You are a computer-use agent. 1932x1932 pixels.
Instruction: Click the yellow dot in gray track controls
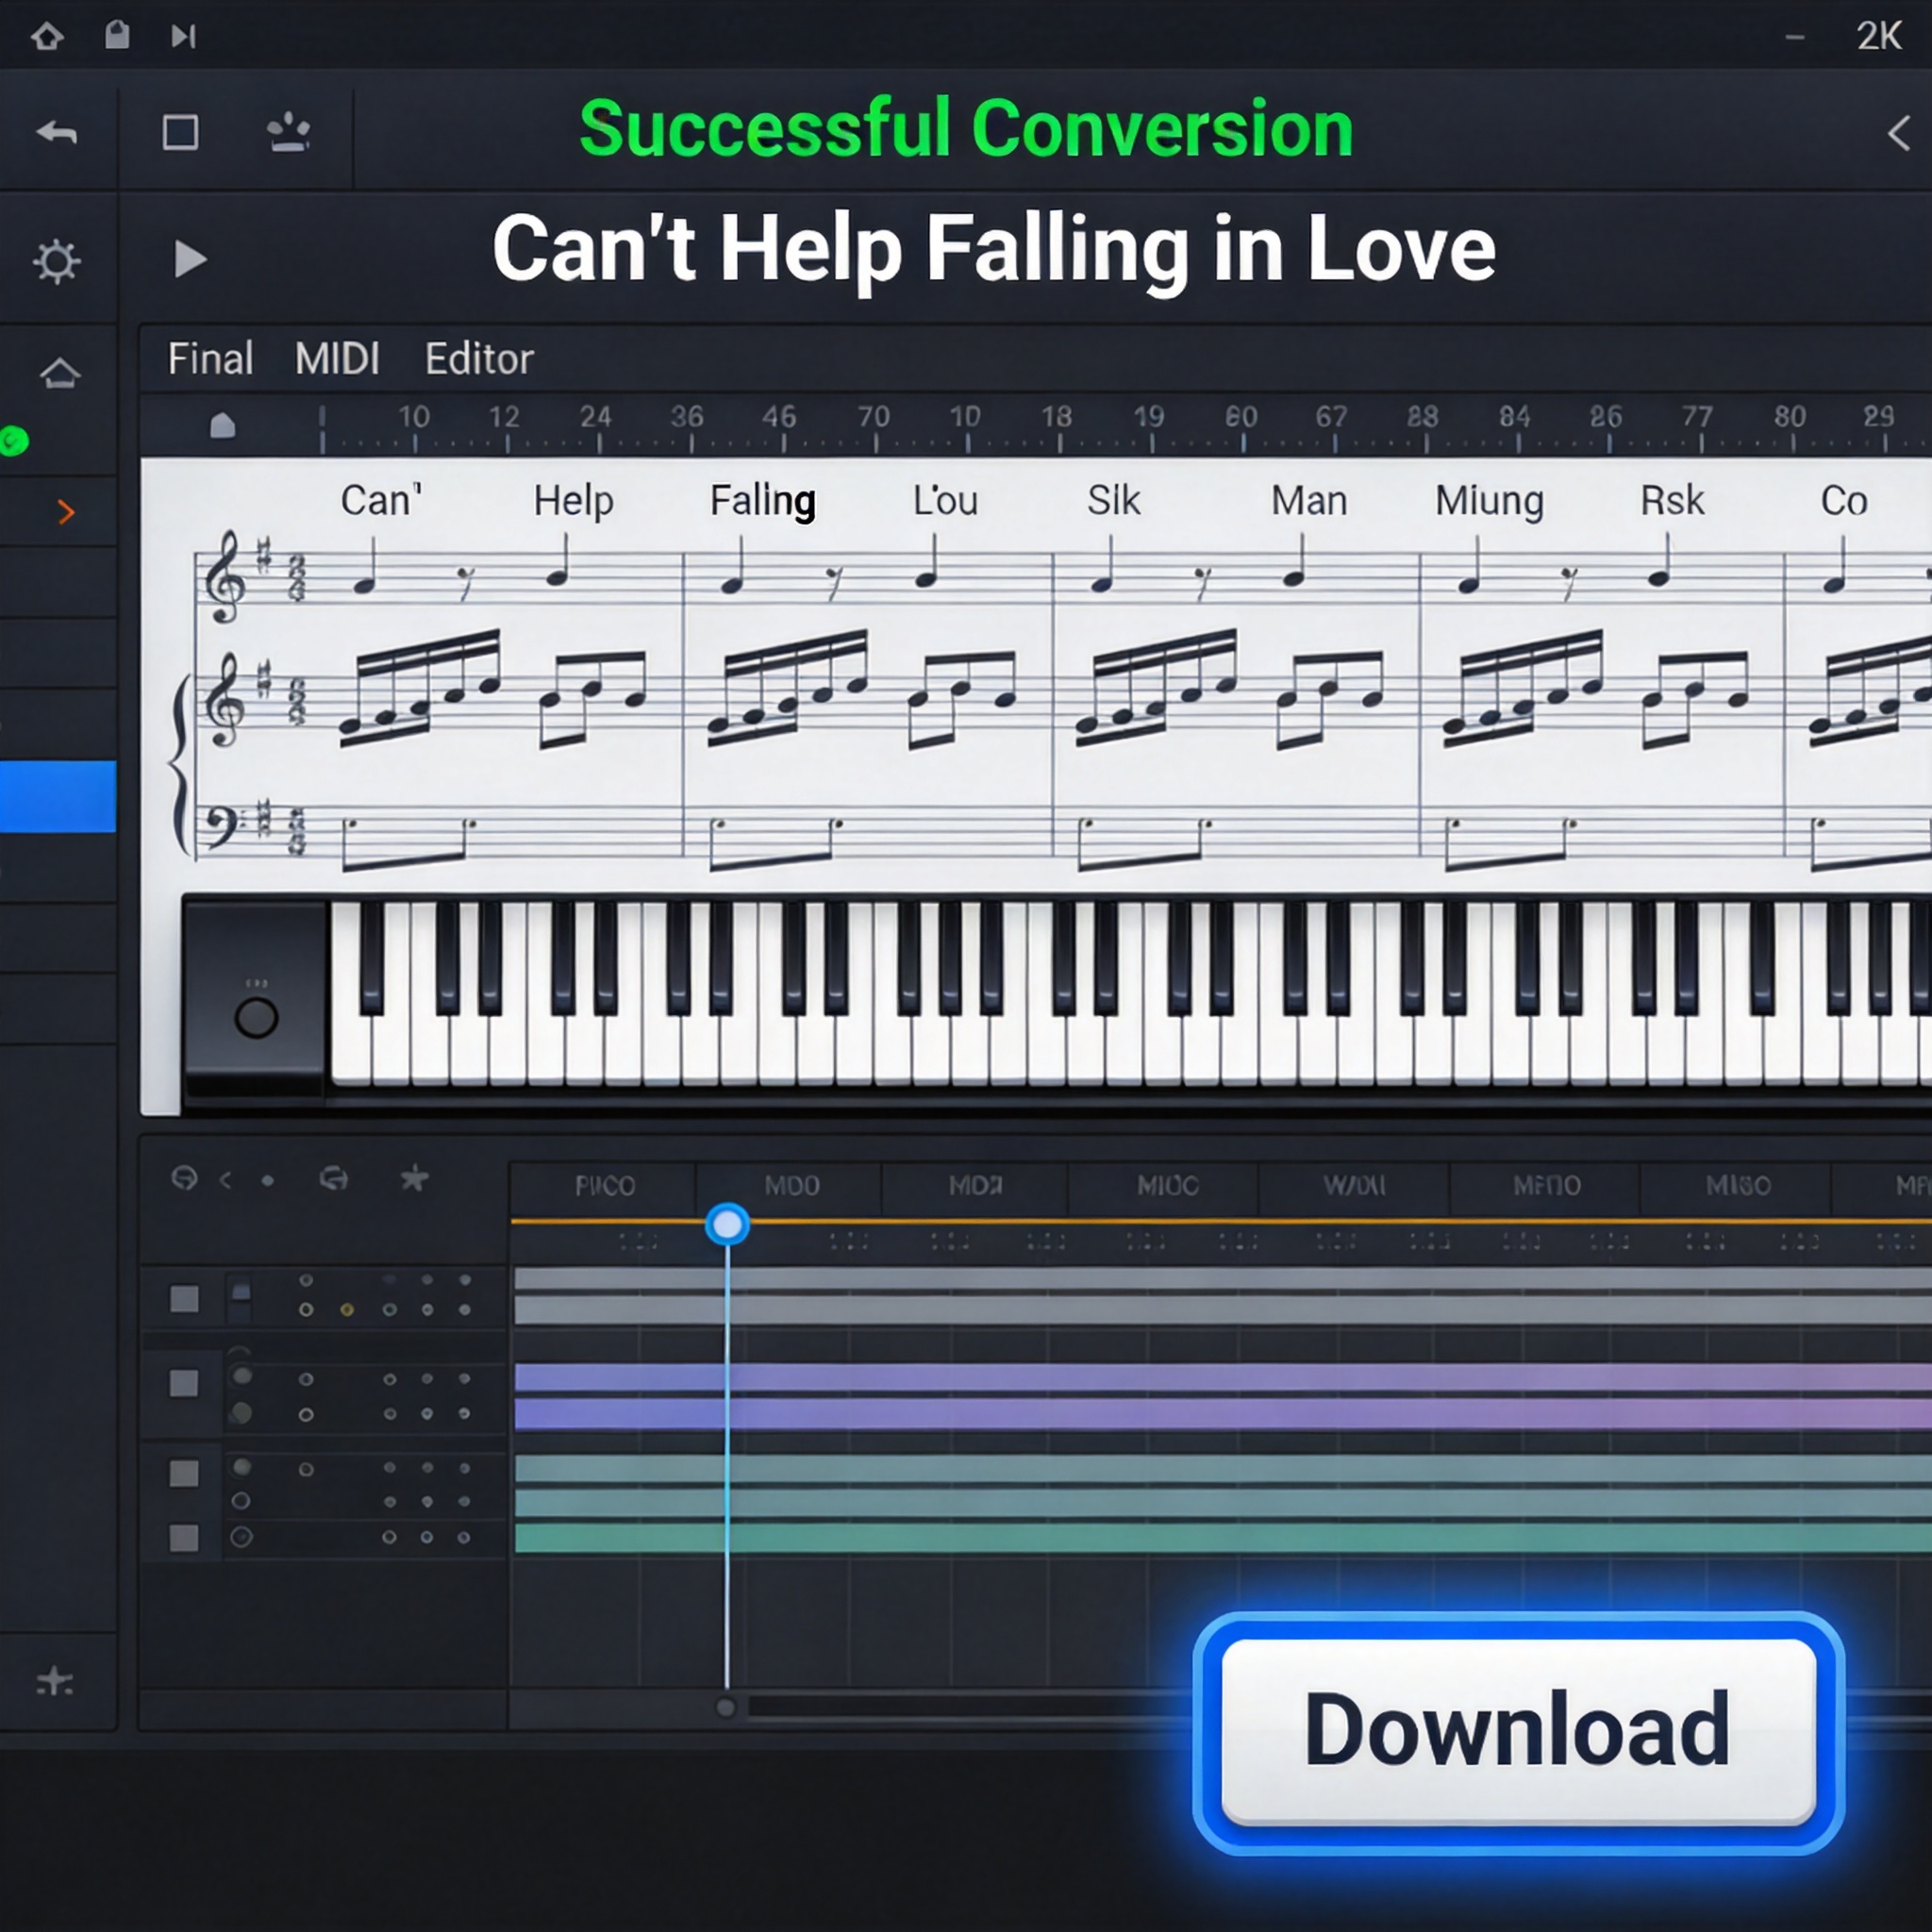point(347,1310)
